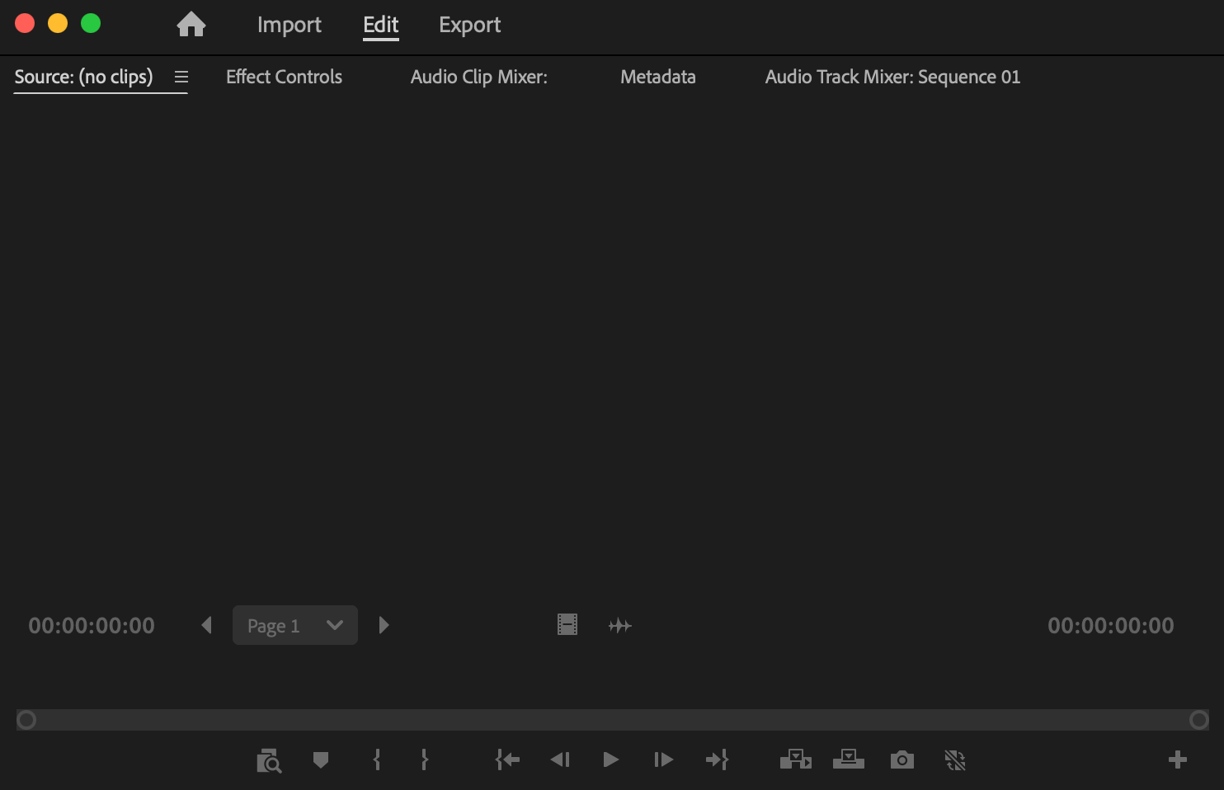Export a frame with the camera icon

point(902,759)
